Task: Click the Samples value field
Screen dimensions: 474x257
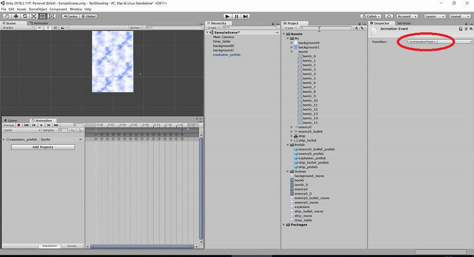Action: click(x=63, y=130)
